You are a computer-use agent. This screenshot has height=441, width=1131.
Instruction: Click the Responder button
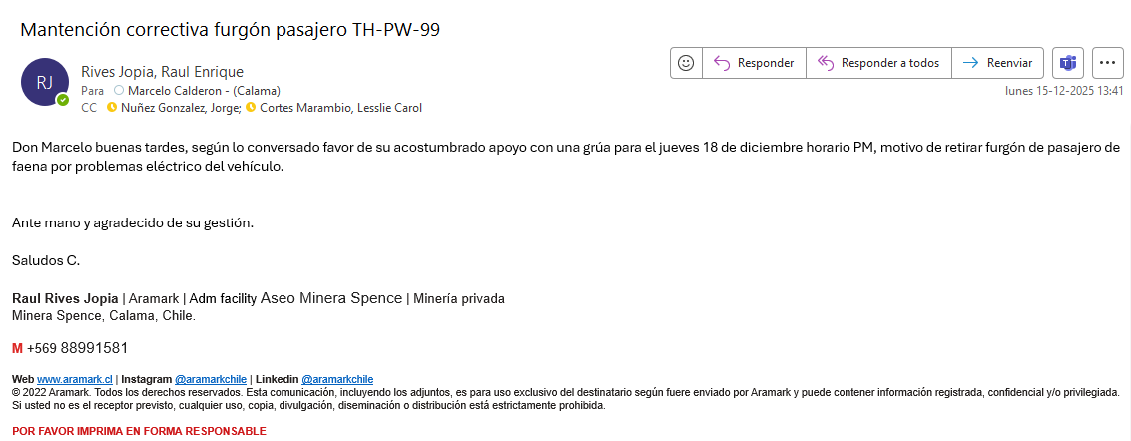755,62
